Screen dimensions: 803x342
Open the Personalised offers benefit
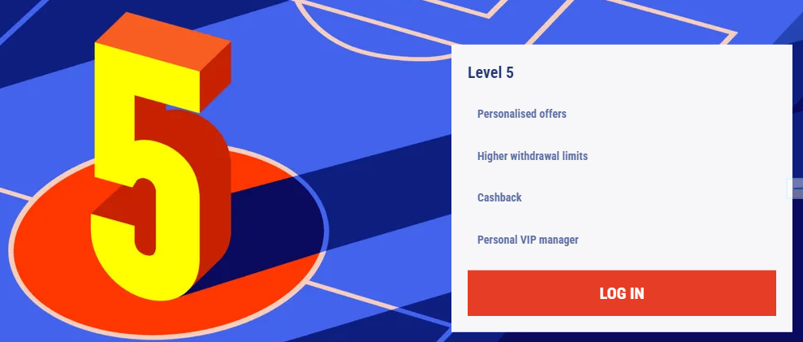click(522, 114)
